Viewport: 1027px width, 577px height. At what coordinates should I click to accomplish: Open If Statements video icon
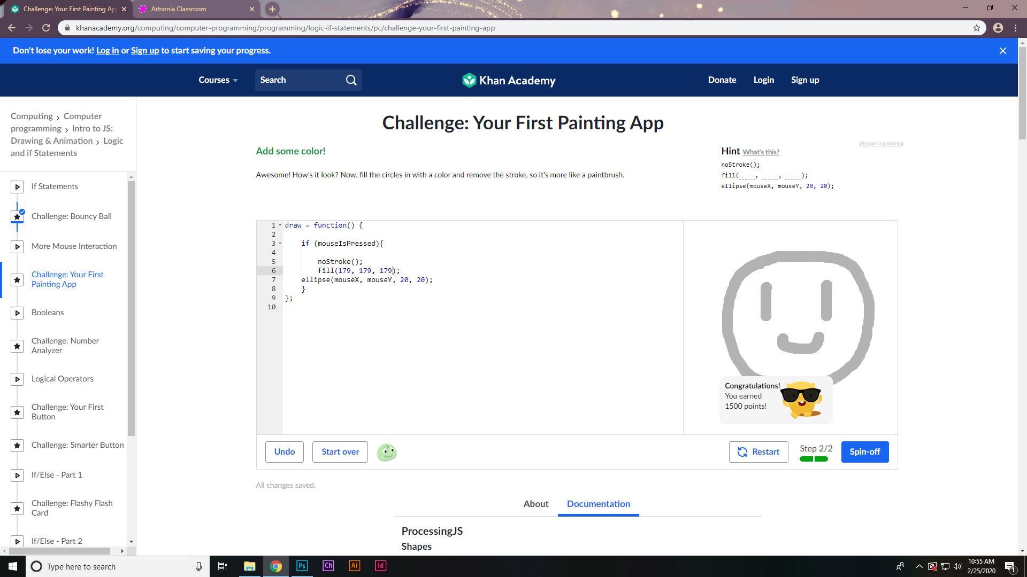[17, 187]
